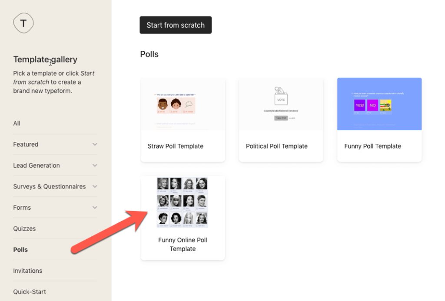Click the Template gallery heading
The height and width of the screenshot is (301, 445).
click(45, 59)
